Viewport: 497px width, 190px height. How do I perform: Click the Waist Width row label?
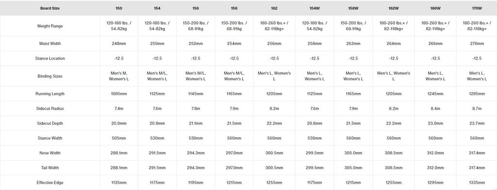point(50,44)
